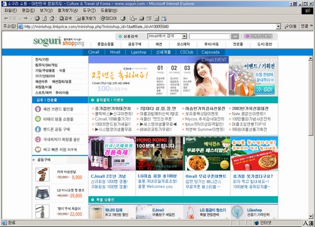Open the 편집(E) menu
Viewport: 315px width, 227px height.
[28, 10]
